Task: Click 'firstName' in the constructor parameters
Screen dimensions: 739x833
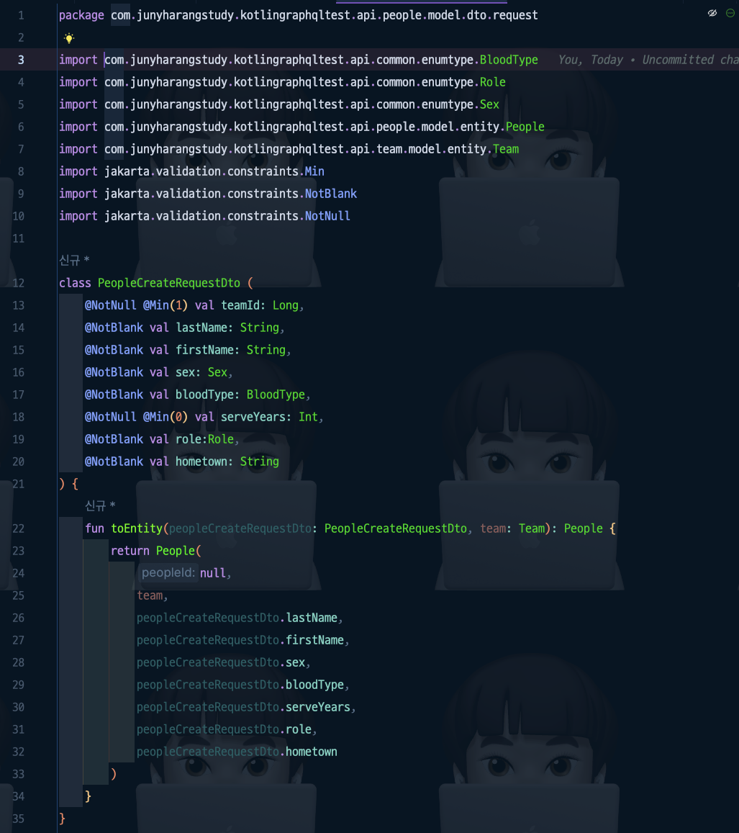Action: click(x=205, y=350)
